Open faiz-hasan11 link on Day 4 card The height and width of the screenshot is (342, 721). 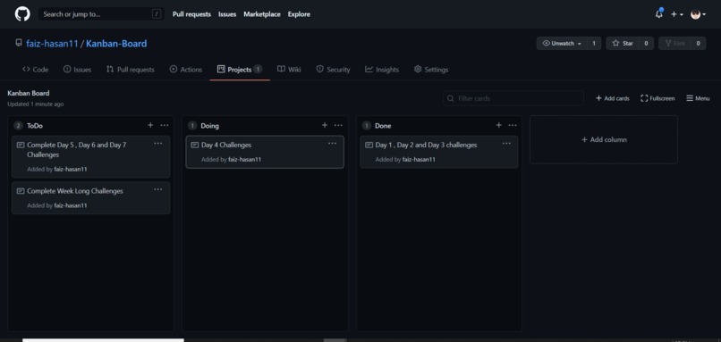coord(245,159)
